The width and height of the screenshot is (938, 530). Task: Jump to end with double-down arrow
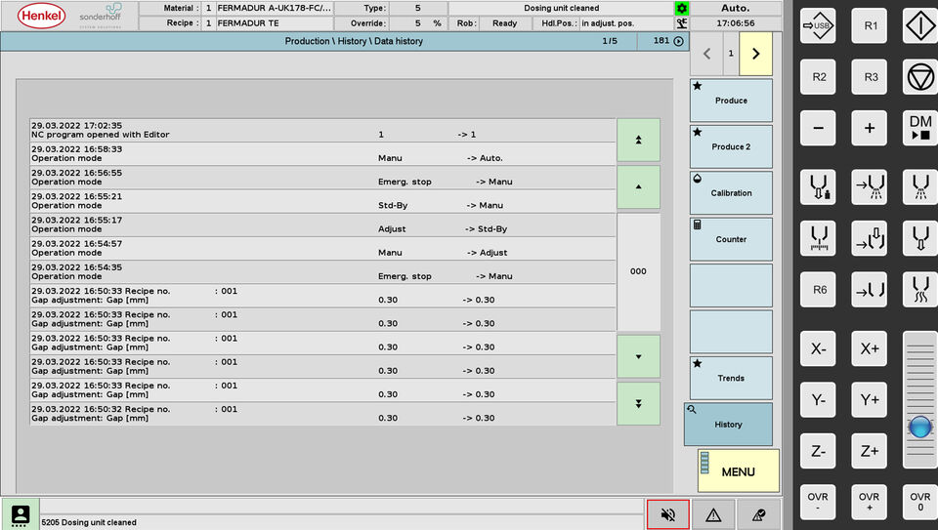(638, 403)
